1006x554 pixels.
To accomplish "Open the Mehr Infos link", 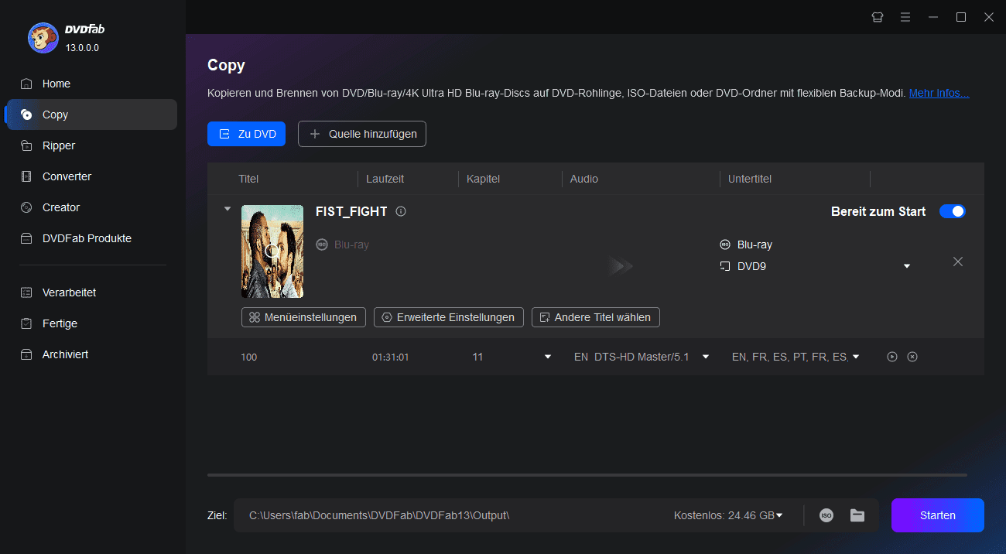I will pos(939,93).
